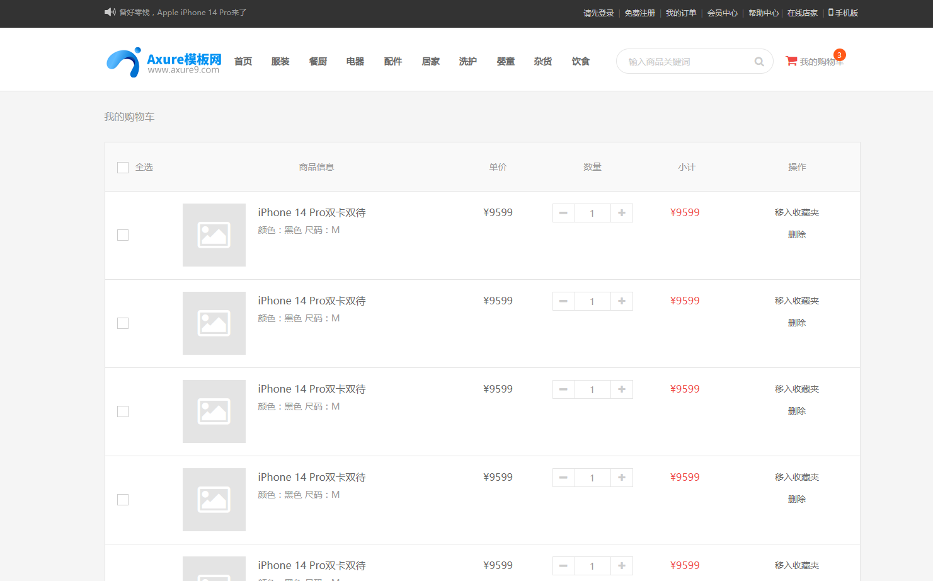Screen dimensions: 933x581
Task: Check the fourth cart item's checkbox
Action: (123, 500)
